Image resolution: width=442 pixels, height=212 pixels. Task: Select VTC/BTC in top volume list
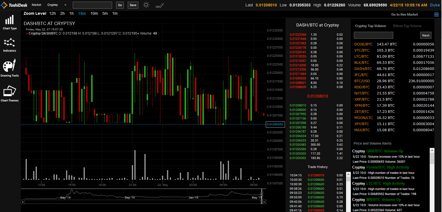(x=362, y=50)
